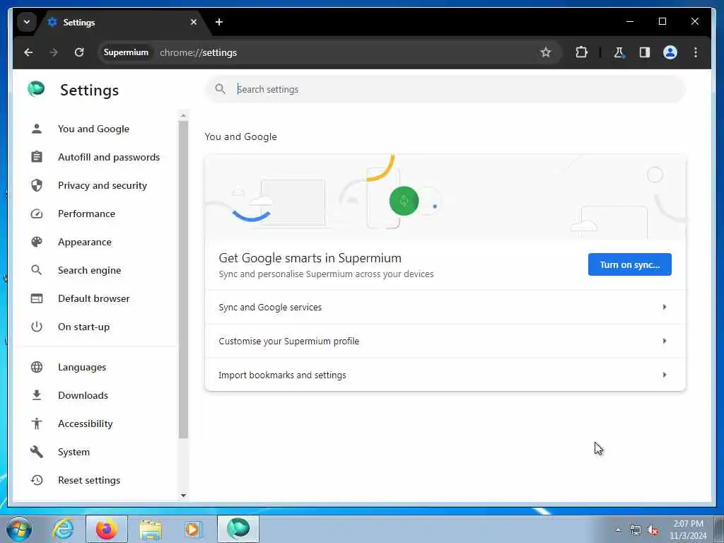This screenshot has height=543, width=724.
Task: Click the sidebar scroll down arrow
Action: coord(183,496)
